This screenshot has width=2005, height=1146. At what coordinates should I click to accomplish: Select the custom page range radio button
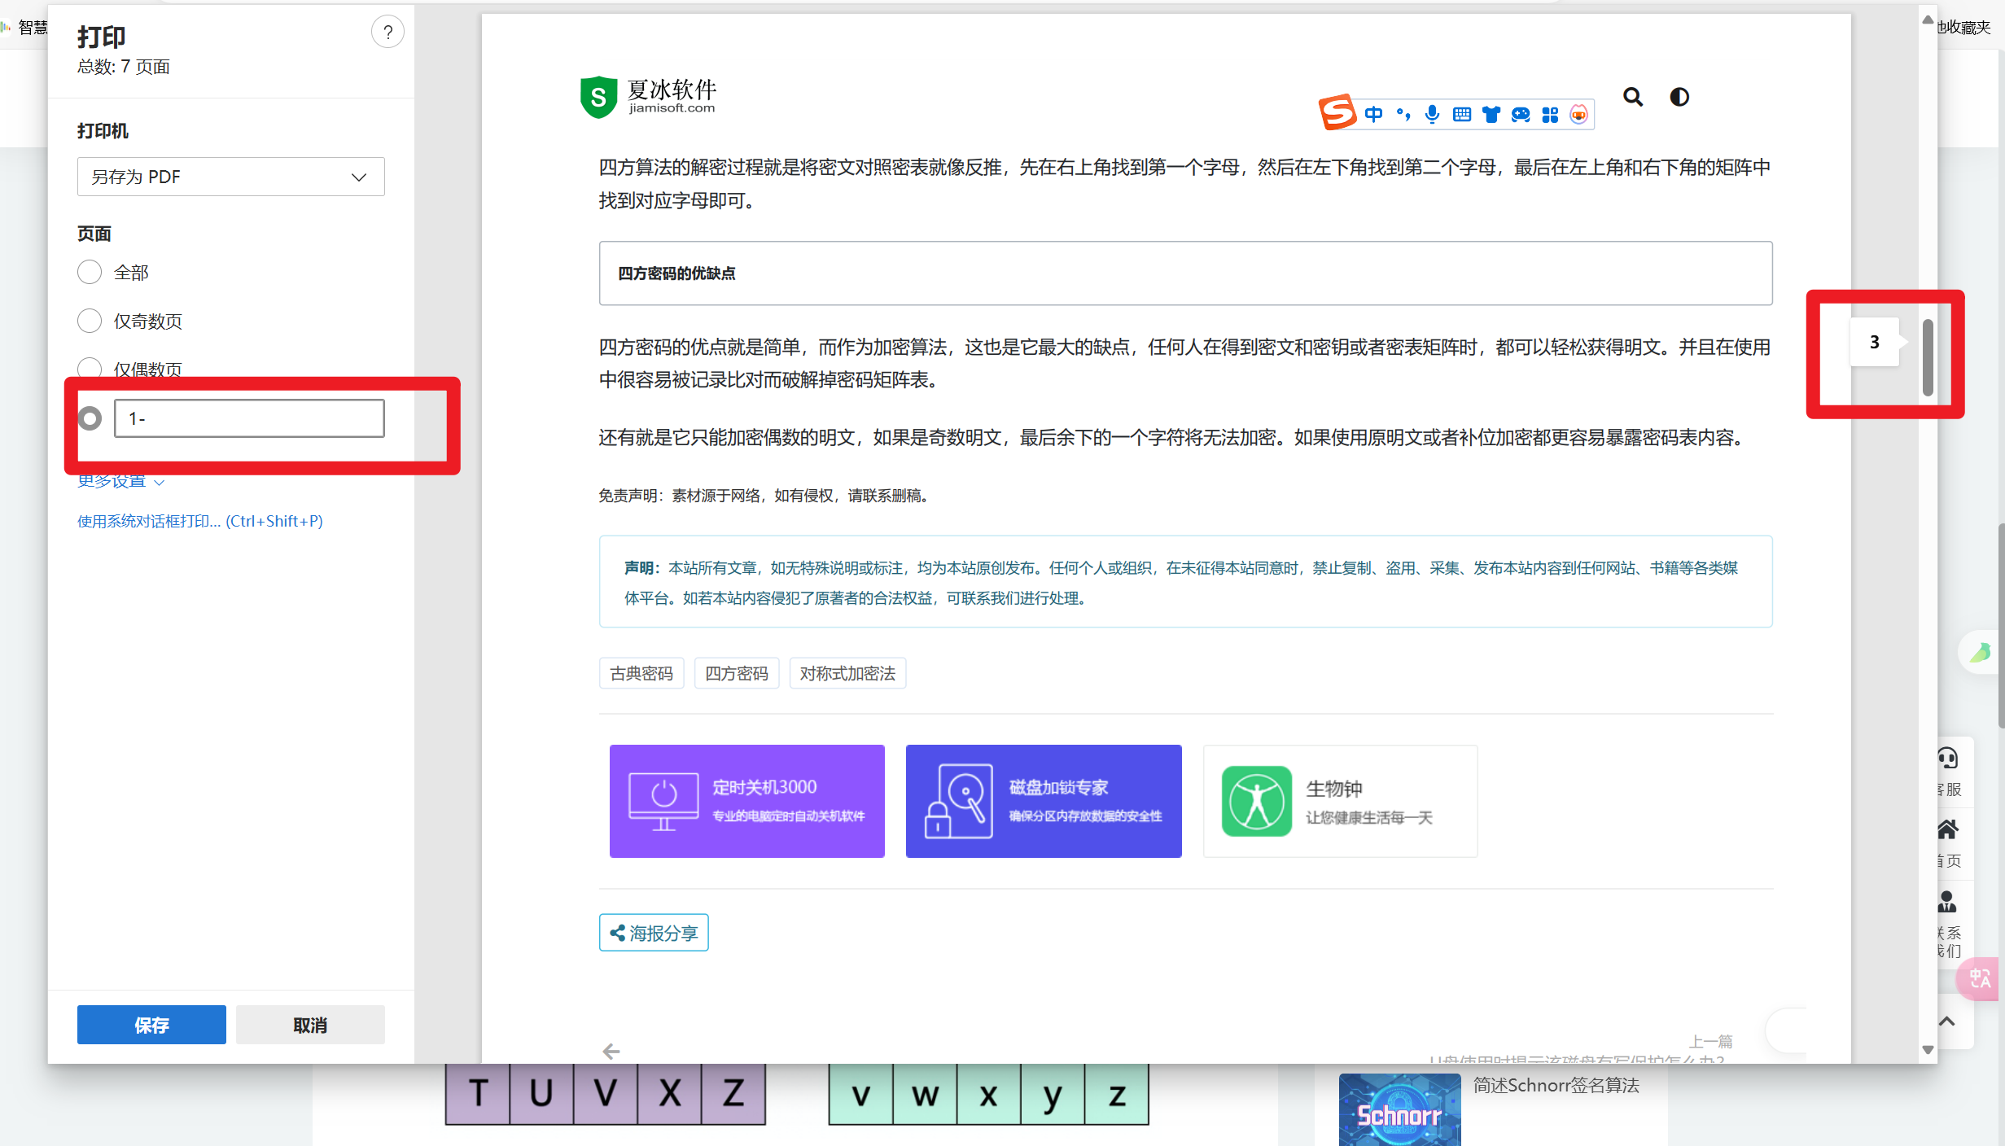point(90,418)
